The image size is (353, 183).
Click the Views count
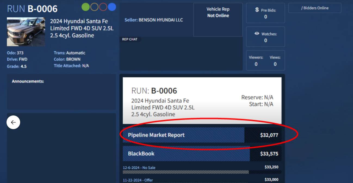pyautogui.click(x=275, y=64)
